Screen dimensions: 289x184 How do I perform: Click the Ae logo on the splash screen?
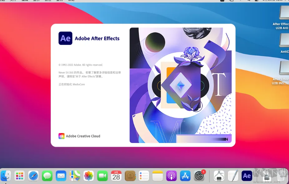(x=65, y=38)
